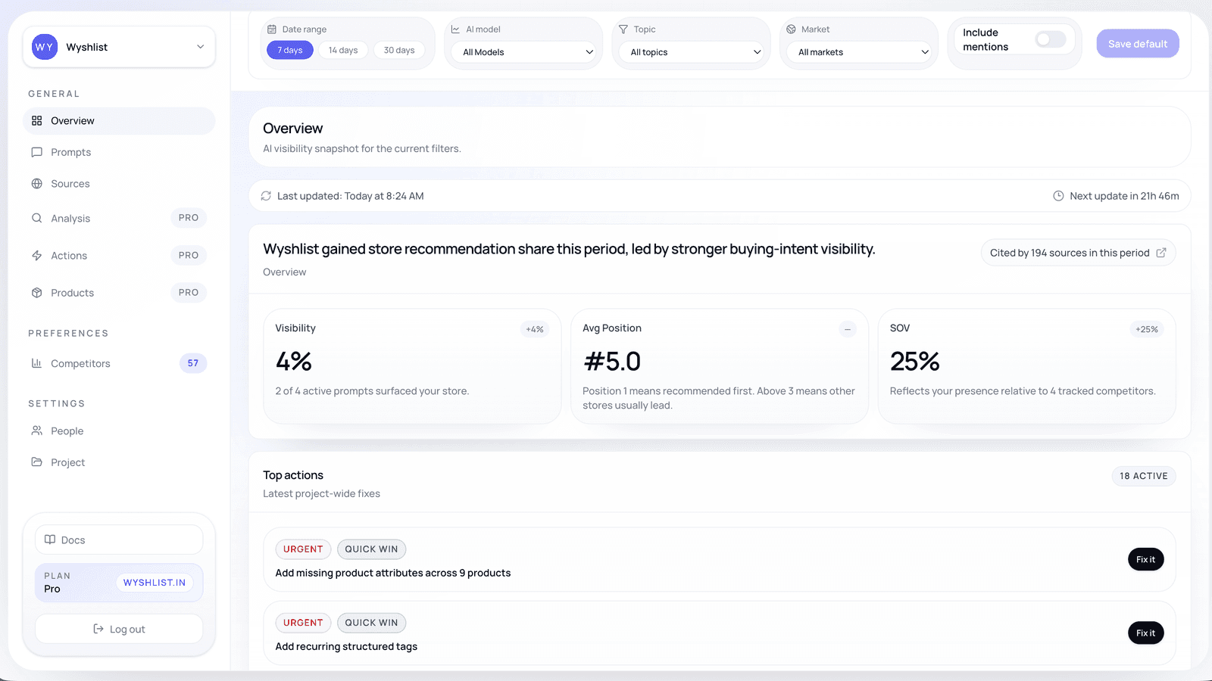Click the Log out button
Viewport: 1212px width, 681px height.
coord(119,629)
